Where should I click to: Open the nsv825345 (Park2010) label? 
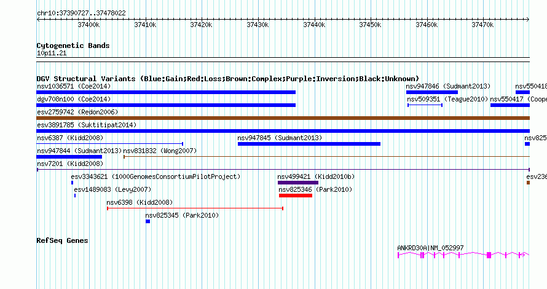[182, 215]
